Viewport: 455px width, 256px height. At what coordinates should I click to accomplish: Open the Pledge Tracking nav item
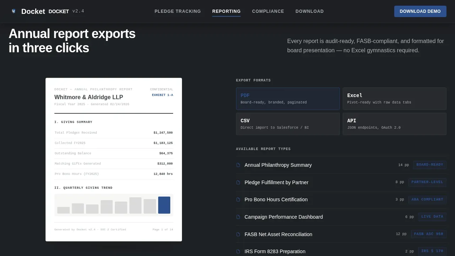pos(178,11)
